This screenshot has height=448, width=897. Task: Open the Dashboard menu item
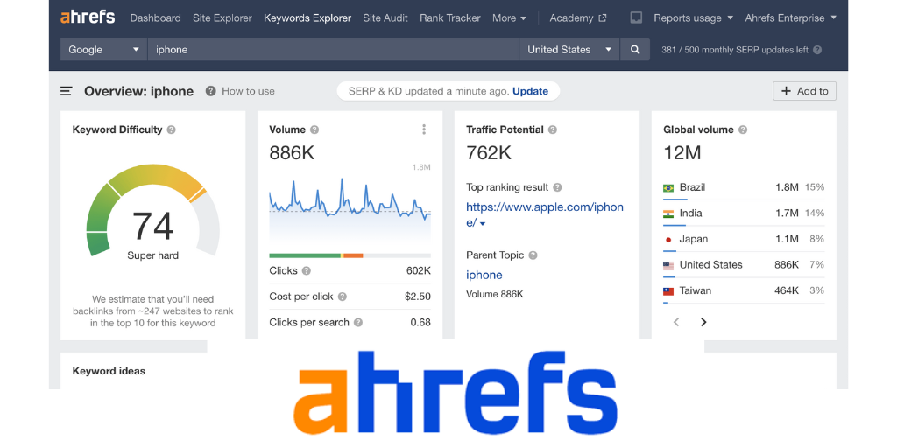pos(156,17)
